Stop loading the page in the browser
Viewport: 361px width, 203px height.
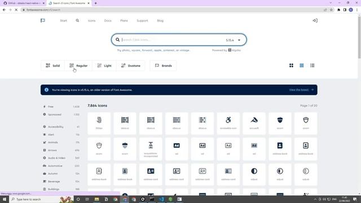[16, 10]
